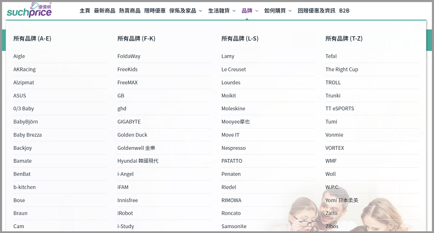Open the Penaten brand
434x233 pixels.
(231, 174)
